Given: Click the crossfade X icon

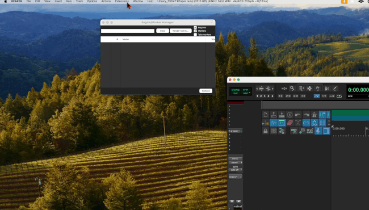Looking at the screenshot, I should tap(298, 123).
